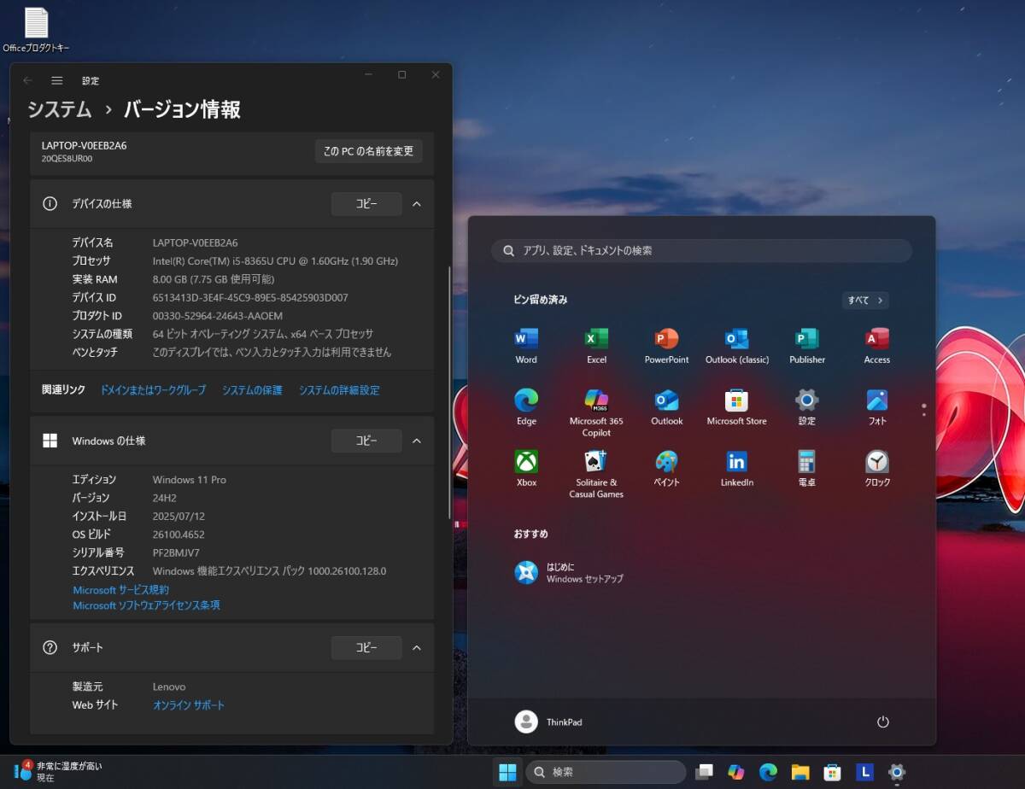The height and width of the screenshot is (789, 1025).
Task: Open the オンライン サポート link
Action: pos(189,705)
